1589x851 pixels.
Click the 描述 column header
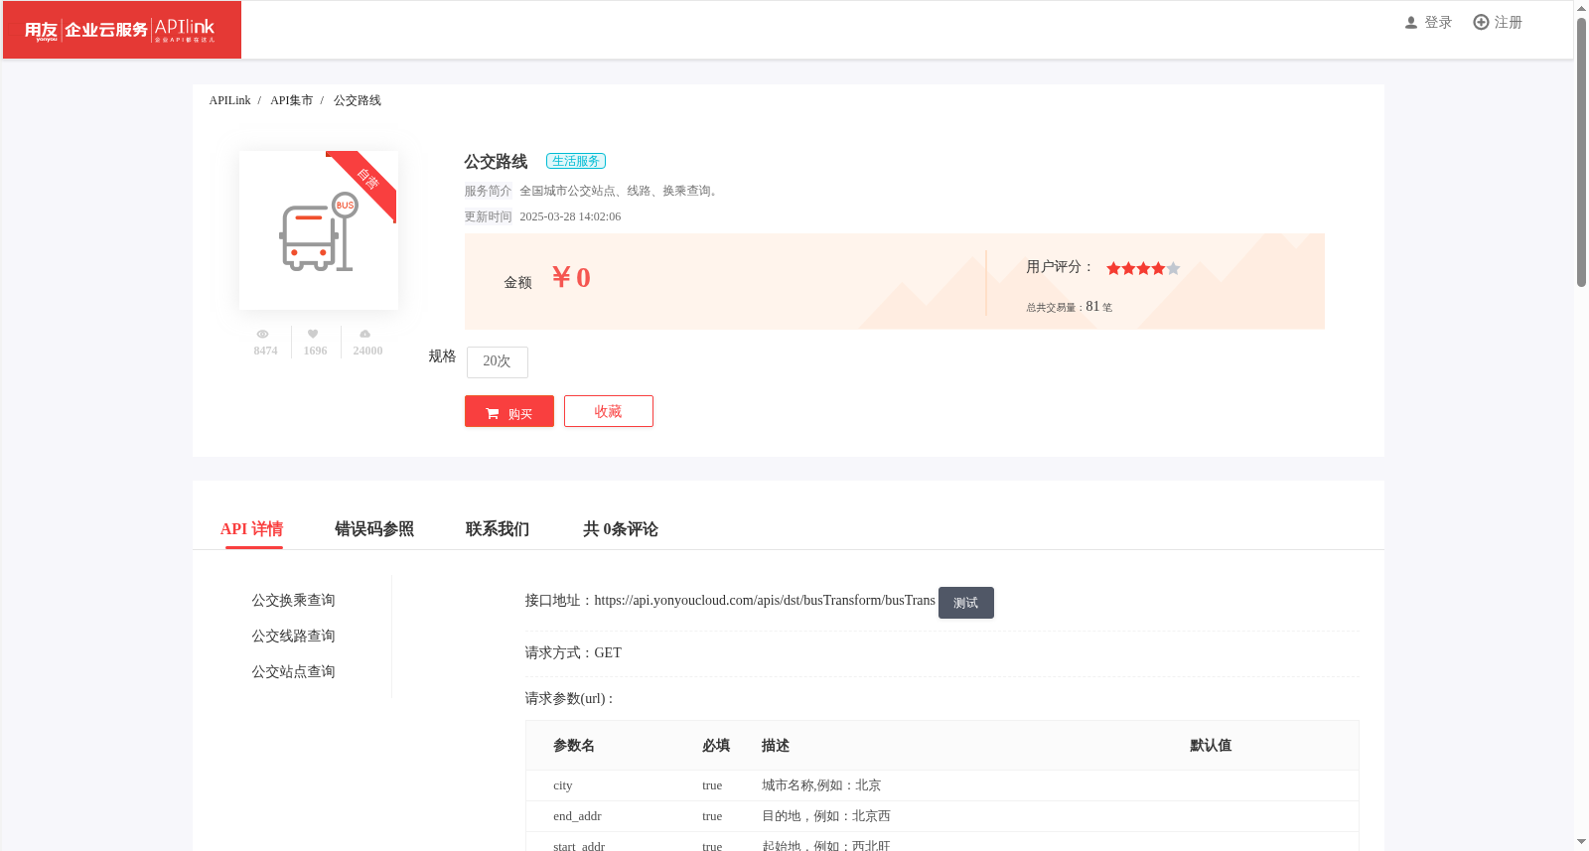[x=776, y=746]
